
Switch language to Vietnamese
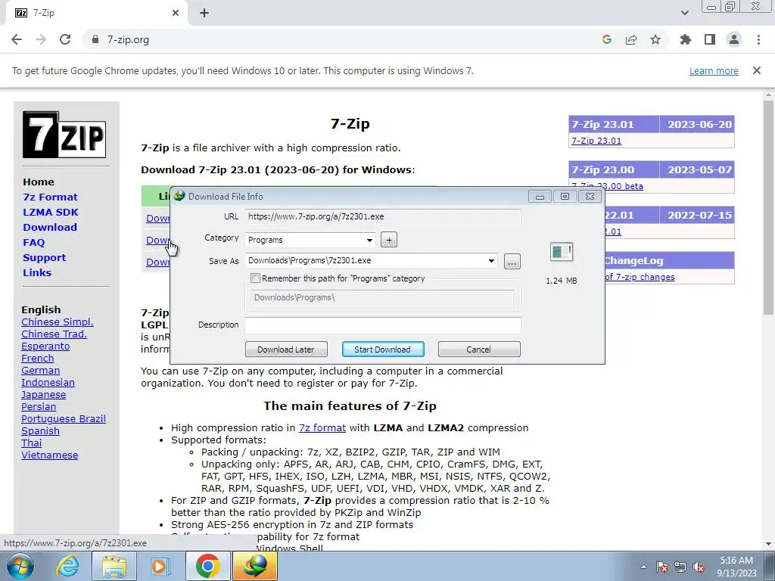(49, 455)
